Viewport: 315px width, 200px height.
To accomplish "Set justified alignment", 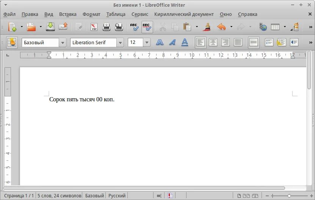I will point(238,42).
